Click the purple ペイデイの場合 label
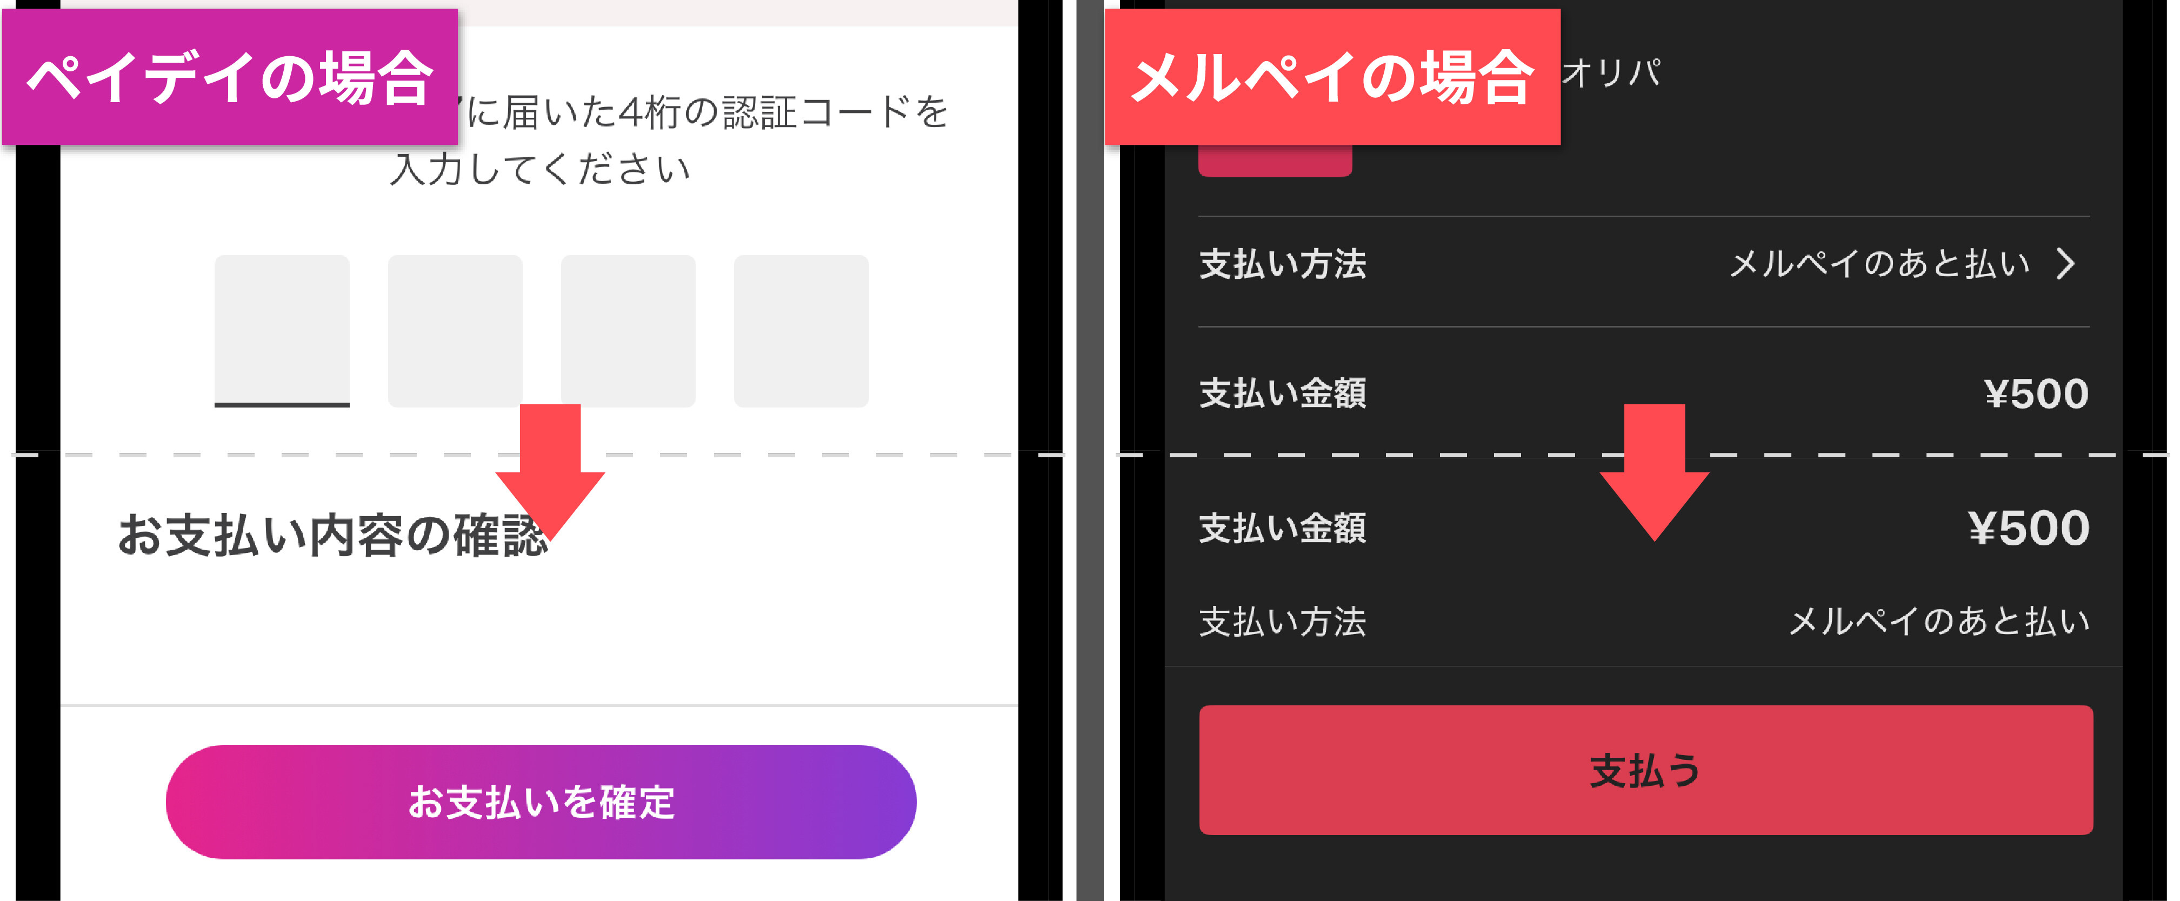 click(x=230, y=77)
